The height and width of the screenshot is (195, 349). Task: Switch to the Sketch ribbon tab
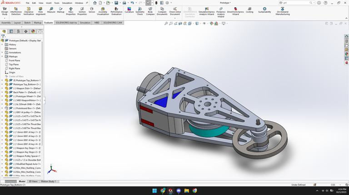pyautogui.click(x=27, y=23)
